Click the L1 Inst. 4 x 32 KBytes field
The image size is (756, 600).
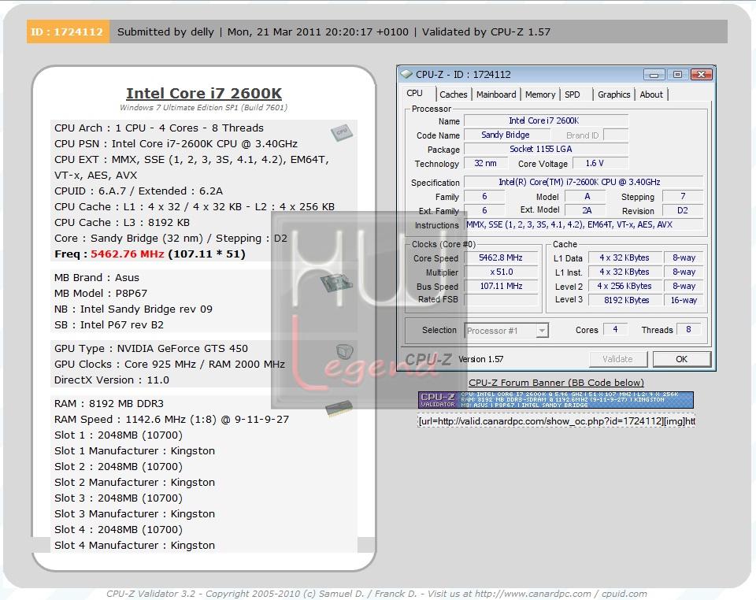click(x=624, y=272)
